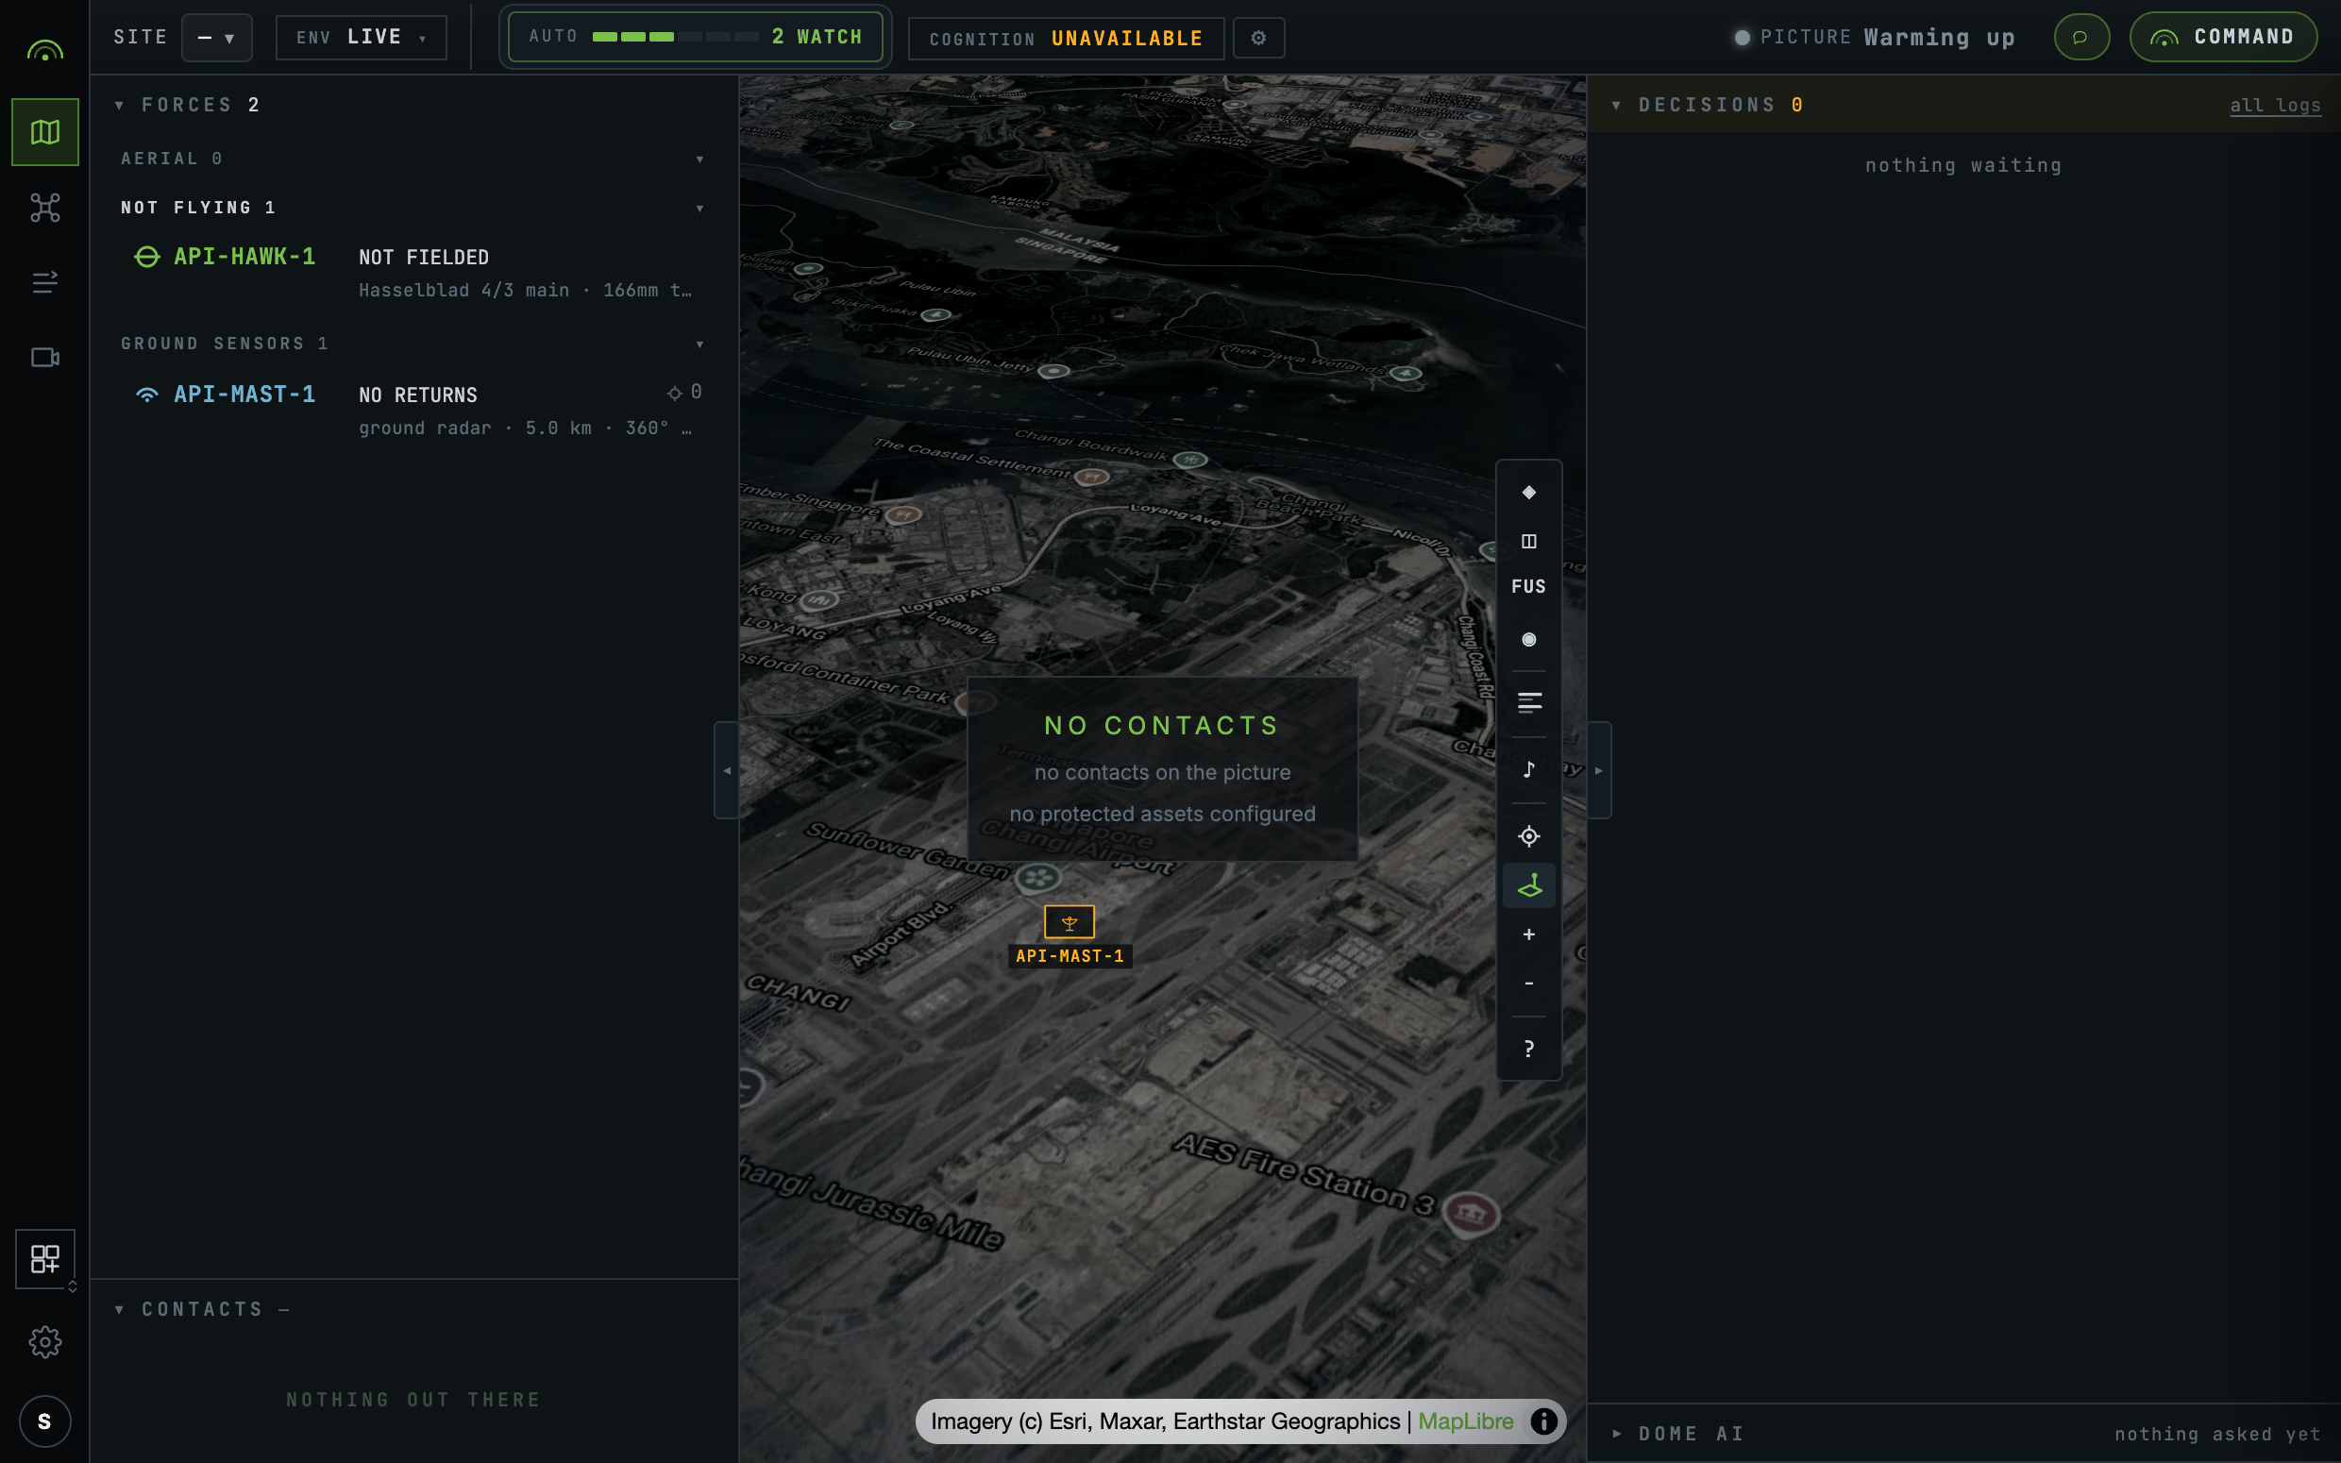
Task: Click the add-widget grid icon in the sidebar
Action: (x=44, y=1259)
